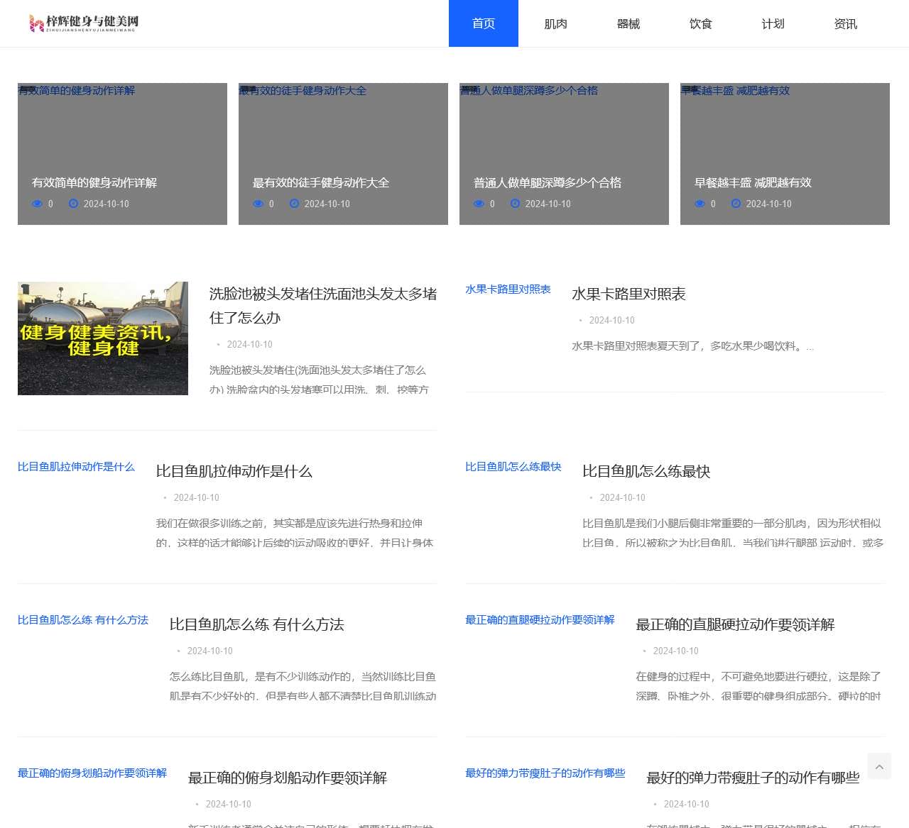Open the 计划 navigation item
Viewport: 909px width, 828px height.
(773, 23)
